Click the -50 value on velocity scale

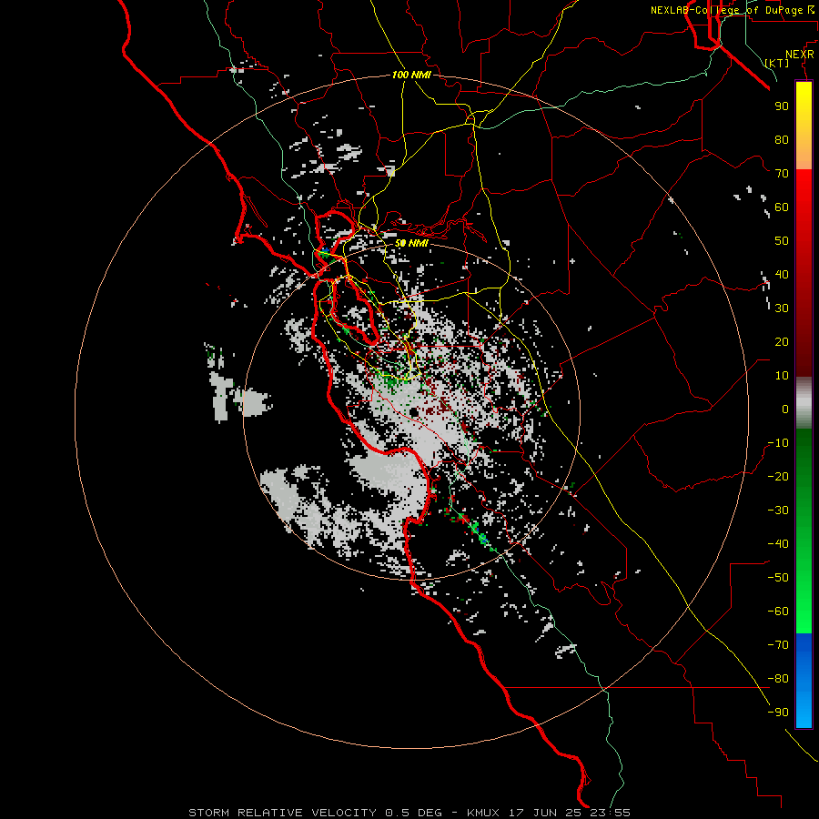pos(778,578)
